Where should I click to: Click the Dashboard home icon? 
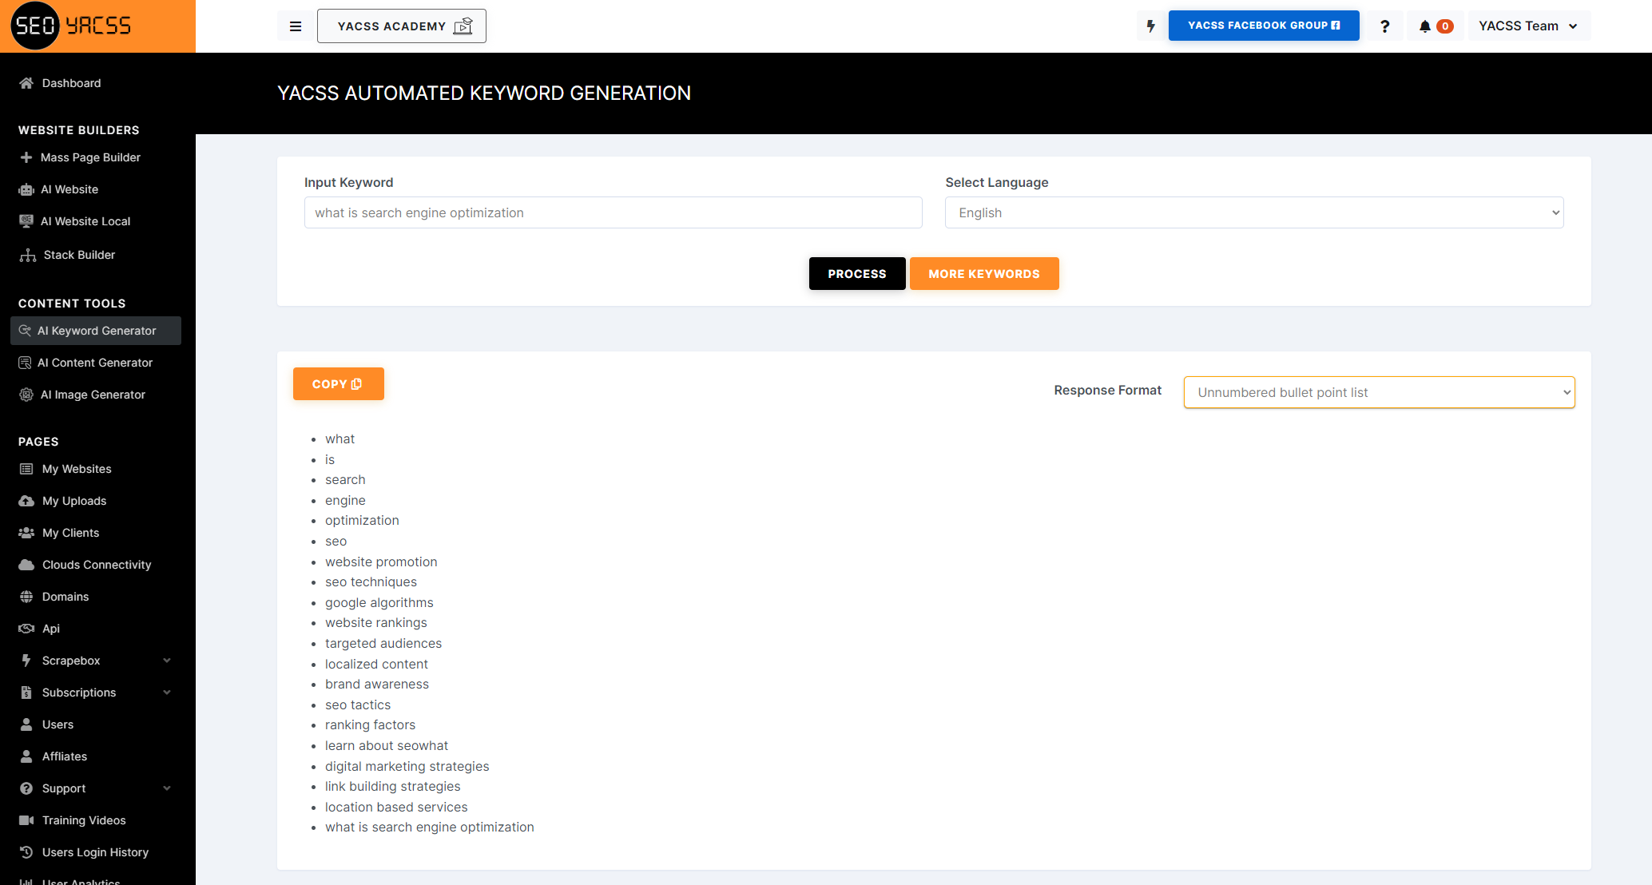click(x=26, y=83)
